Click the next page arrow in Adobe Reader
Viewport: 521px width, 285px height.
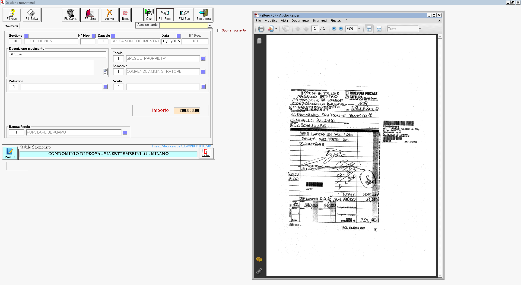pos(306,29)
